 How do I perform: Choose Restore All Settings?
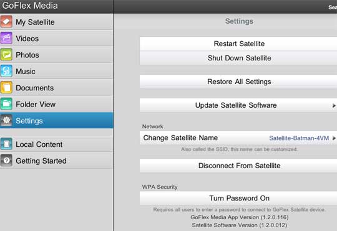(x=238, y=82)
